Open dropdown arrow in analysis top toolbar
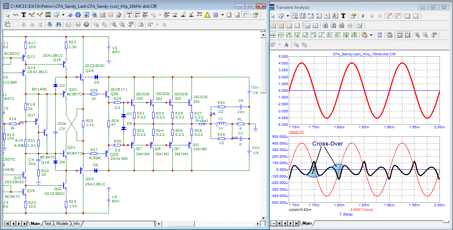453x230 pixels. pos(288,16)
